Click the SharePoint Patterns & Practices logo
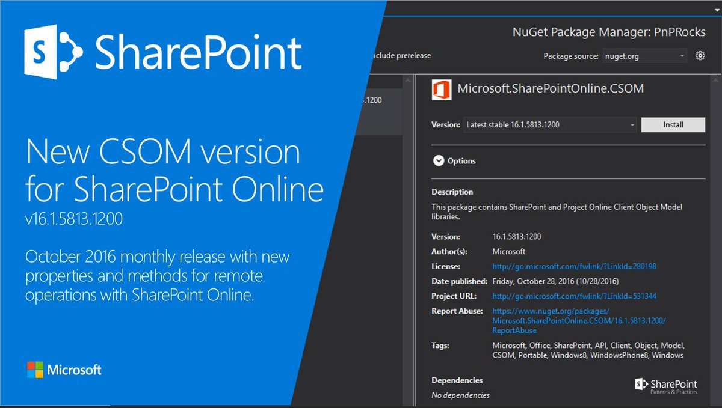The height and width of the screenshot is (408, 722). [x=665, y=385]
